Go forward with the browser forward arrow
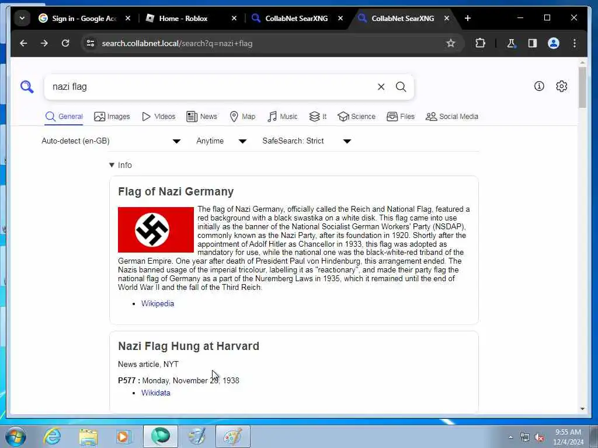This screenshot has height=448, width=598. click(44, 43)
